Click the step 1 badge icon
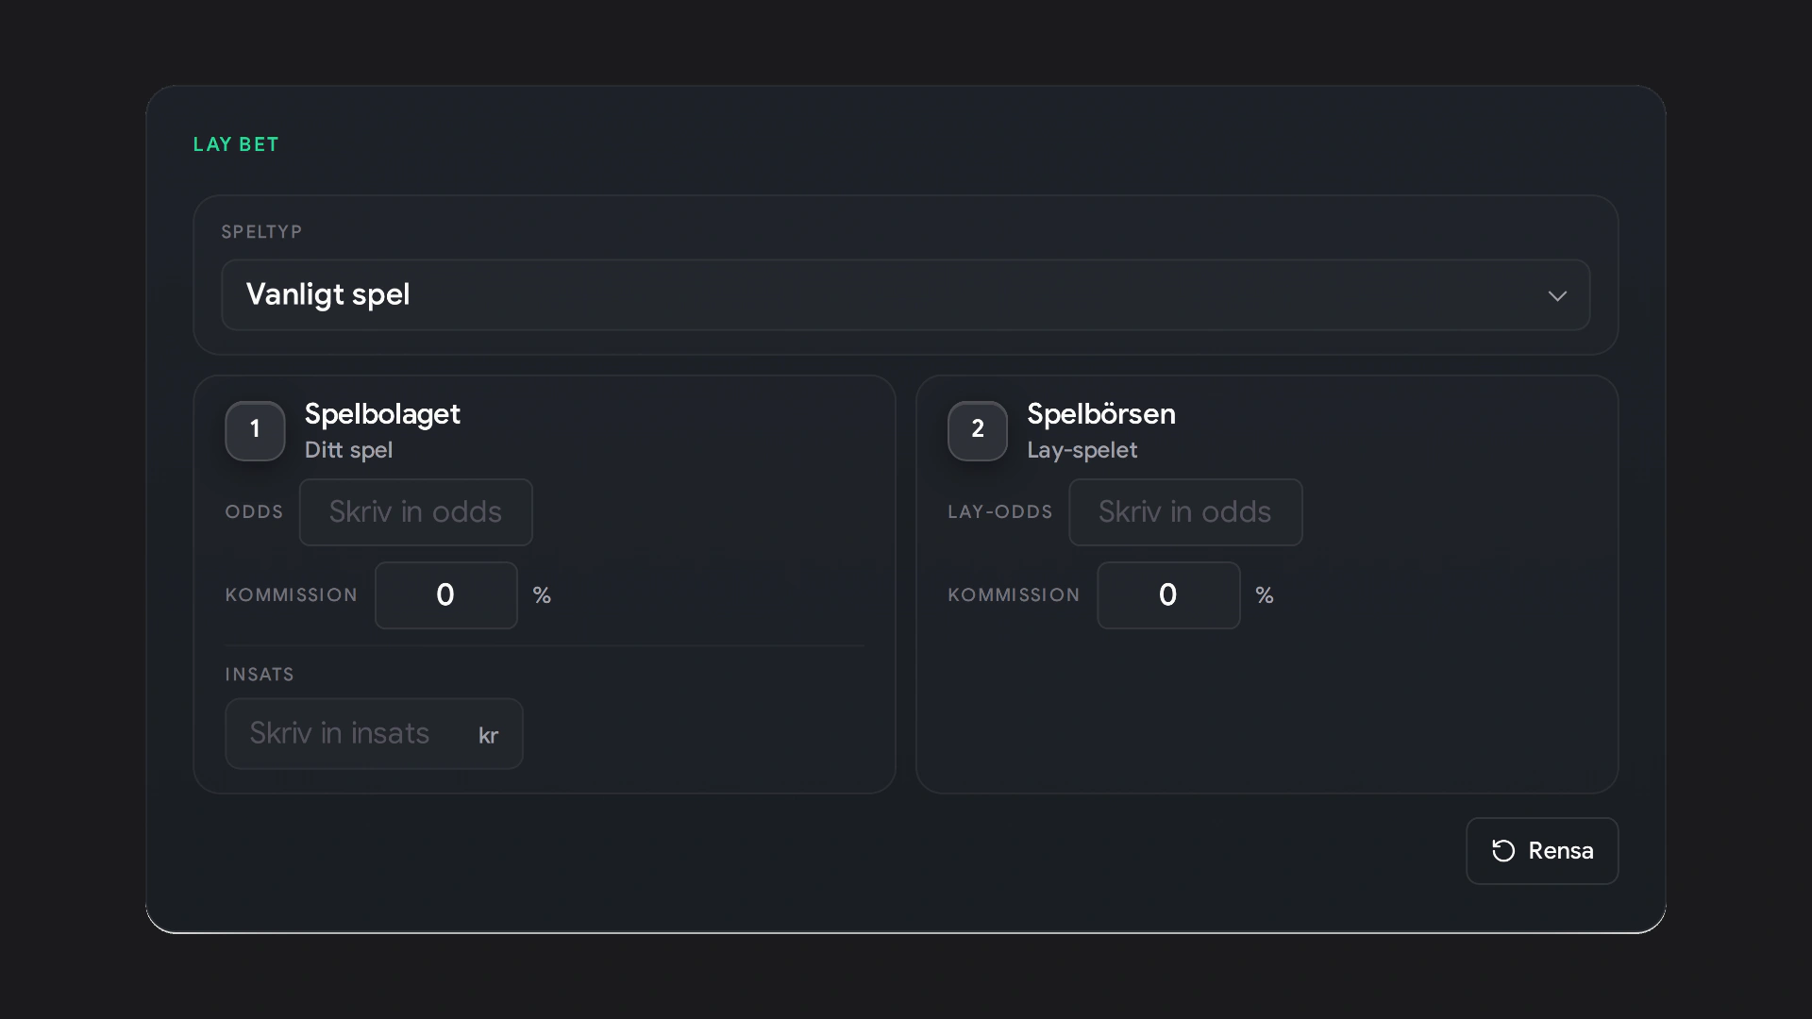The width and height of the screenshot is (1812, 1019). point(255,430)
